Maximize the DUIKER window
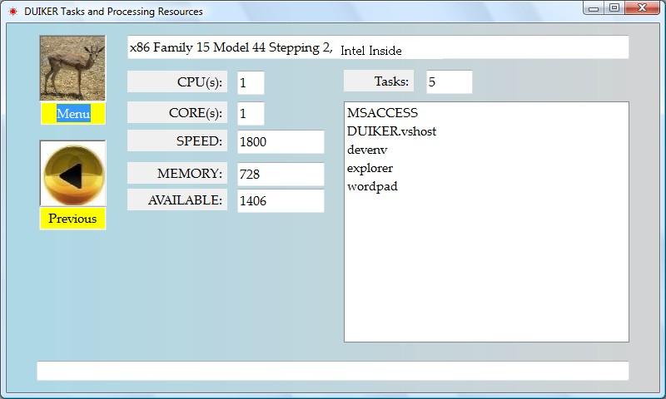666x399 pixels. pos(614,8)
